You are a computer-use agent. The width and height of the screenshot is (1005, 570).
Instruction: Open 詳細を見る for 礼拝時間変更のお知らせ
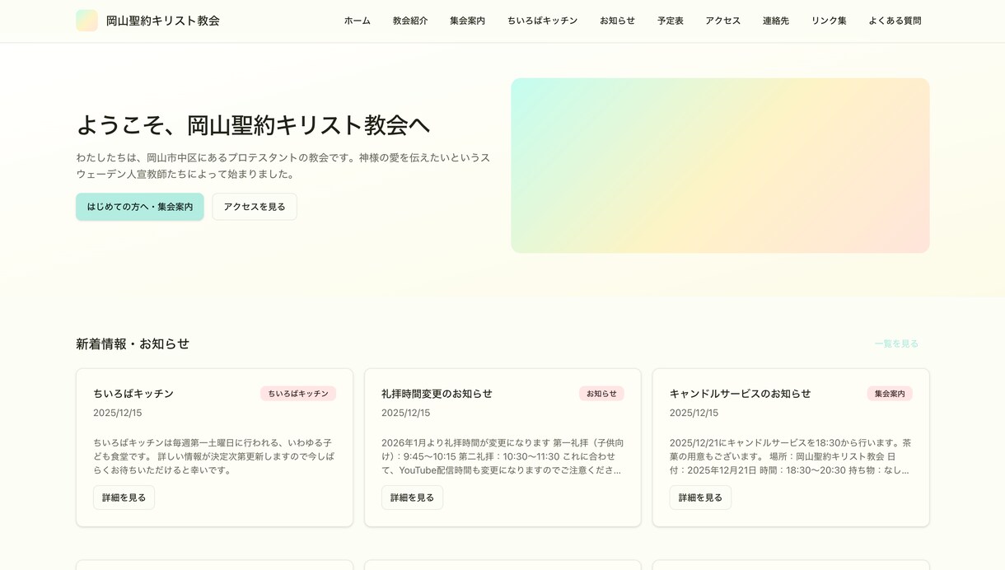coord(412,498)
